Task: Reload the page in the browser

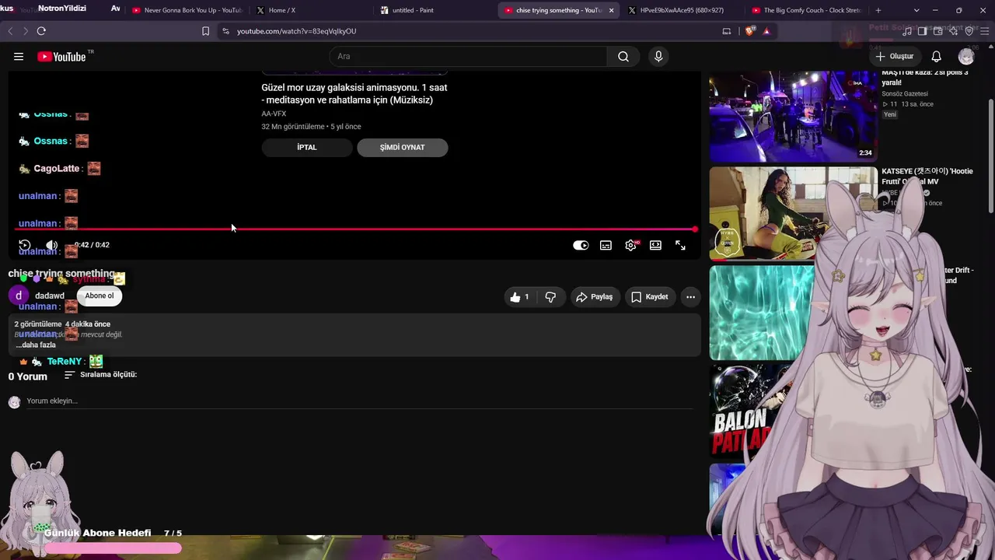Action: [41, 31]
